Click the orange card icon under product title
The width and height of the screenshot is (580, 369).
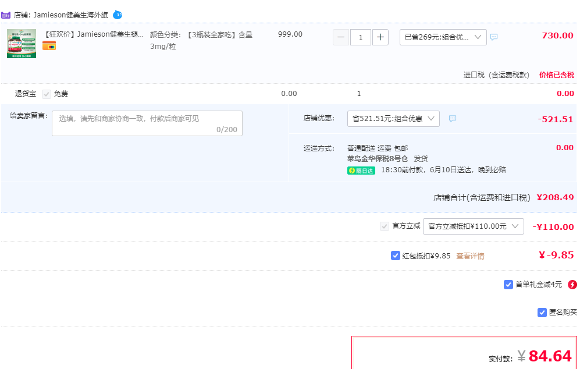(49, 45)
